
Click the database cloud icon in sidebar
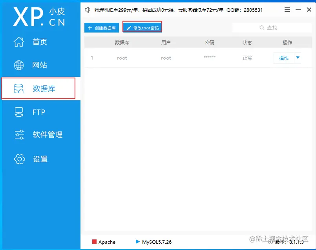(x=19, y=89)
